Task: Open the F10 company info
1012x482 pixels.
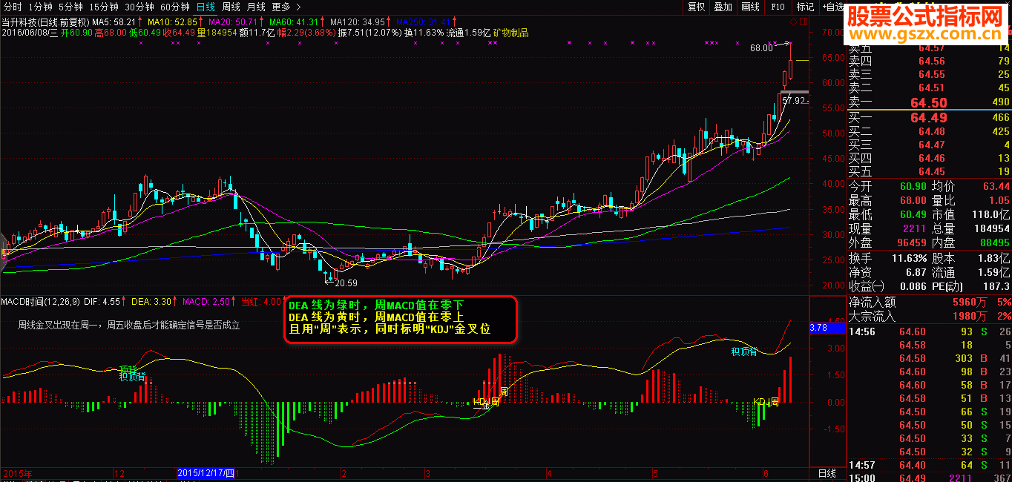Action: coord(778,7)
